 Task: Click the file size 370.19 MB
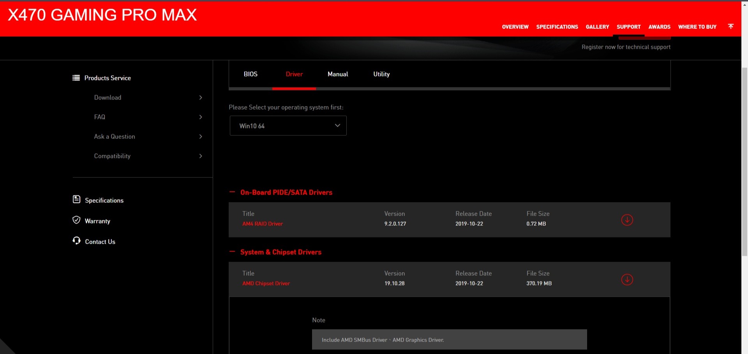point(539,283)
